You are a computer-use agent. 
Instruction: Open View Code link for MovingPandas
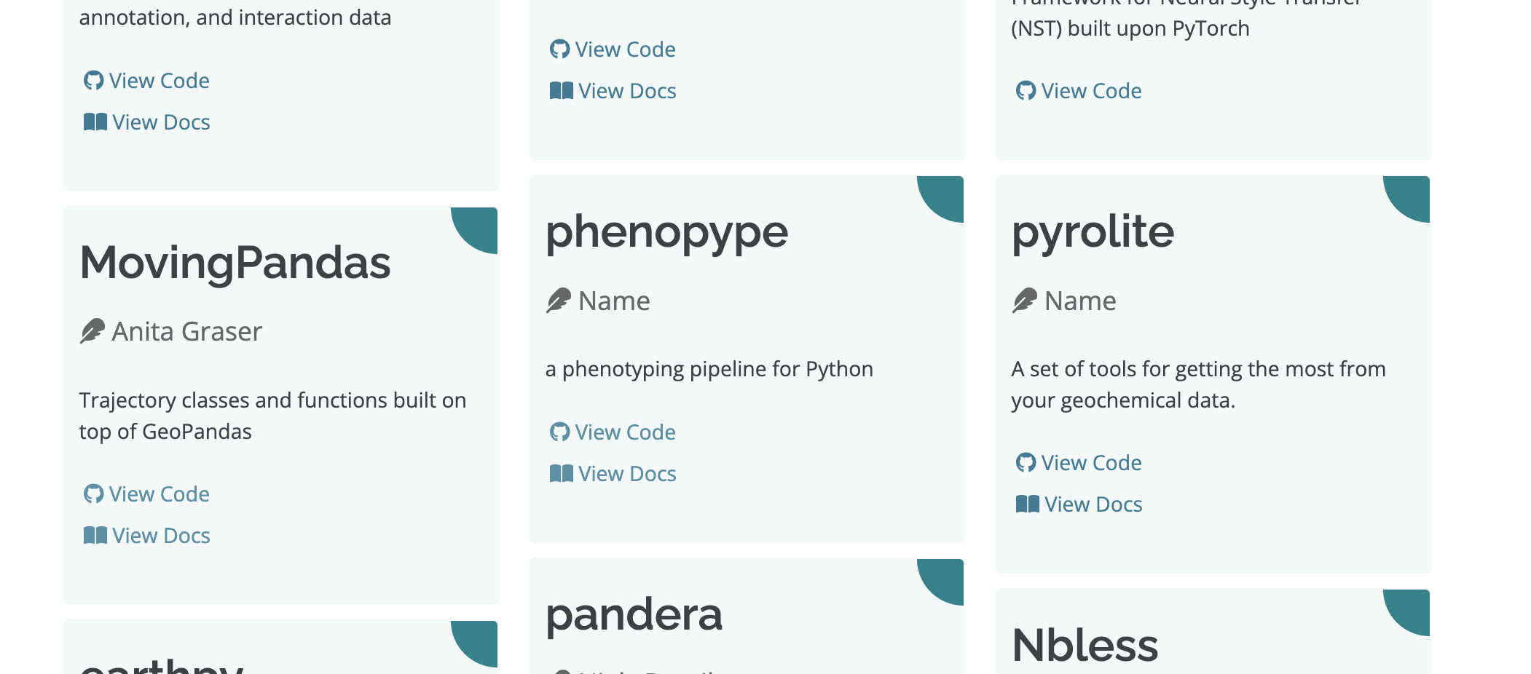click(146, 494)
